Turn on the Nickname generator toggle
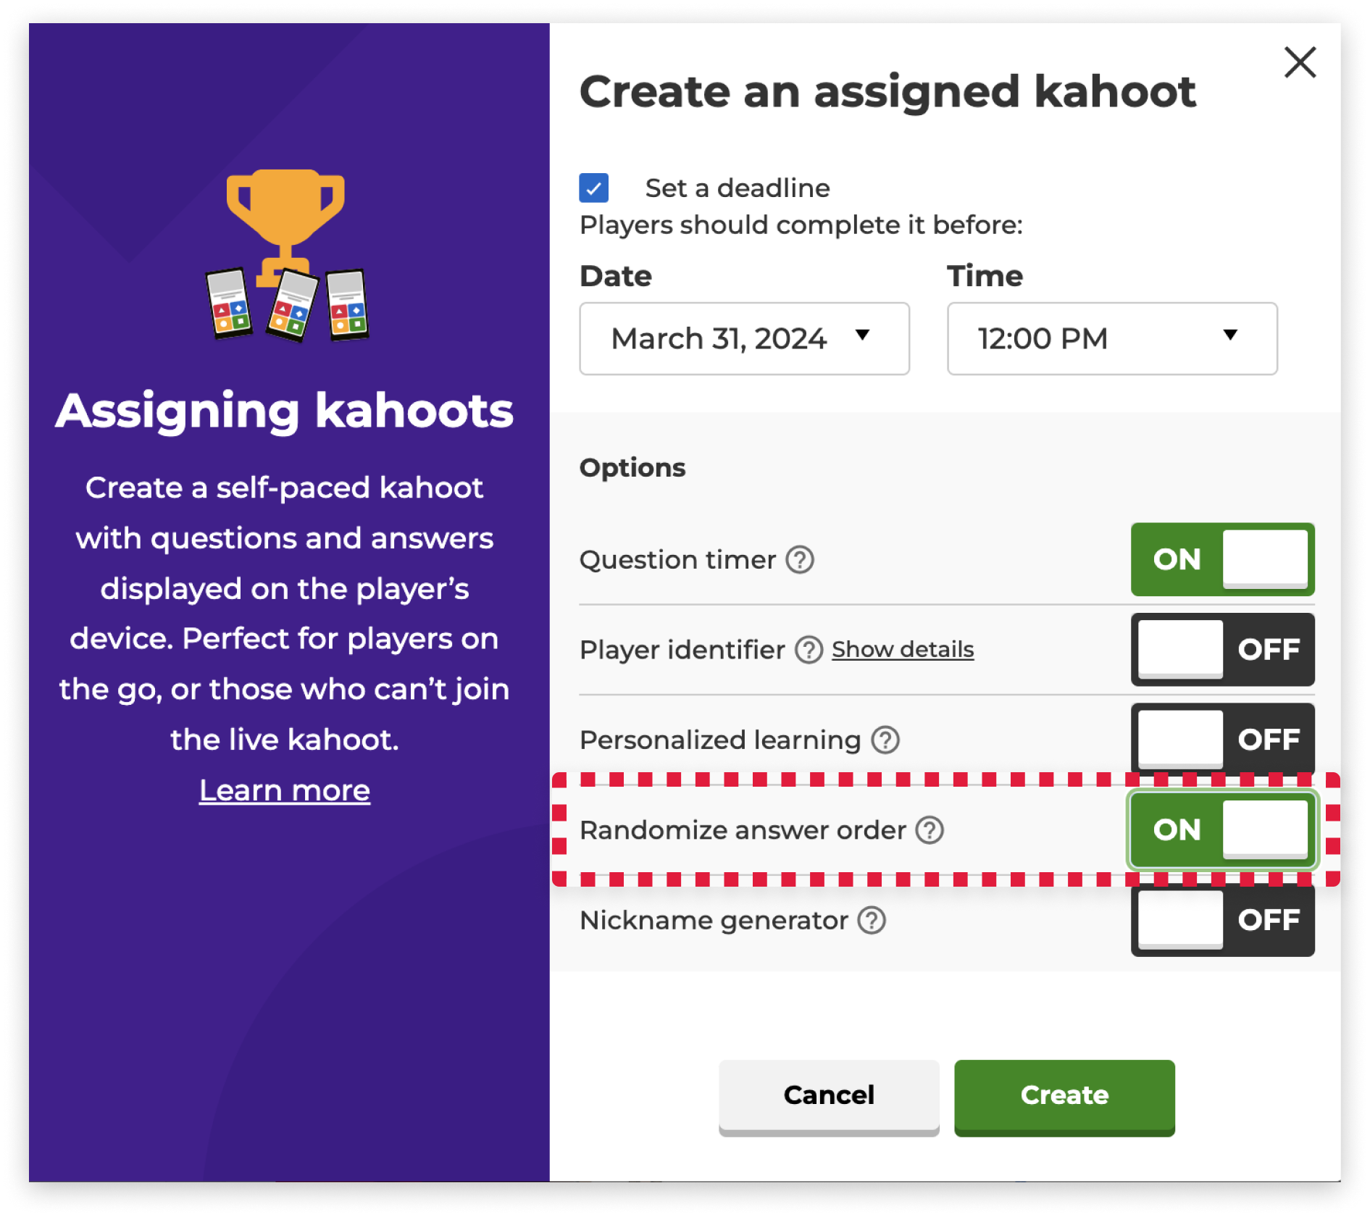Screen dimensions: 1370x1217 click(1222, 920)
